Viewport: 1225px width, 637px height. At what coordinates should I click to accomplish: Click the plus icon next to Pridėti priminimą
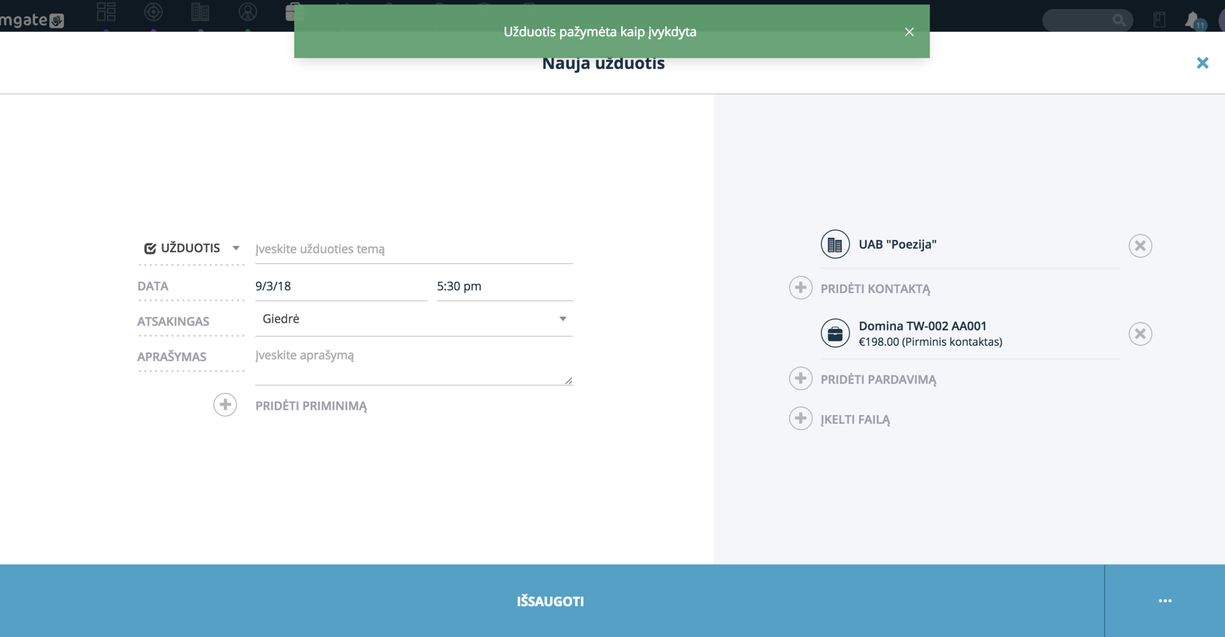[225, 405]
